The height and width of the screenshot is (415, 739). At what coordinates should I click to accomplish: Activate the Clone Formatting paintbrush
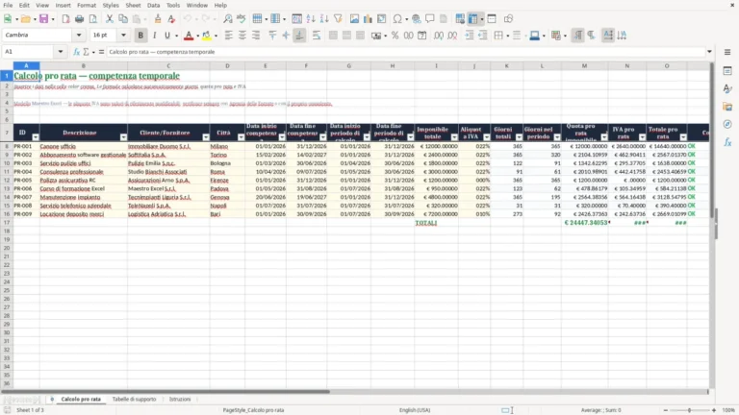click(158, 19)
